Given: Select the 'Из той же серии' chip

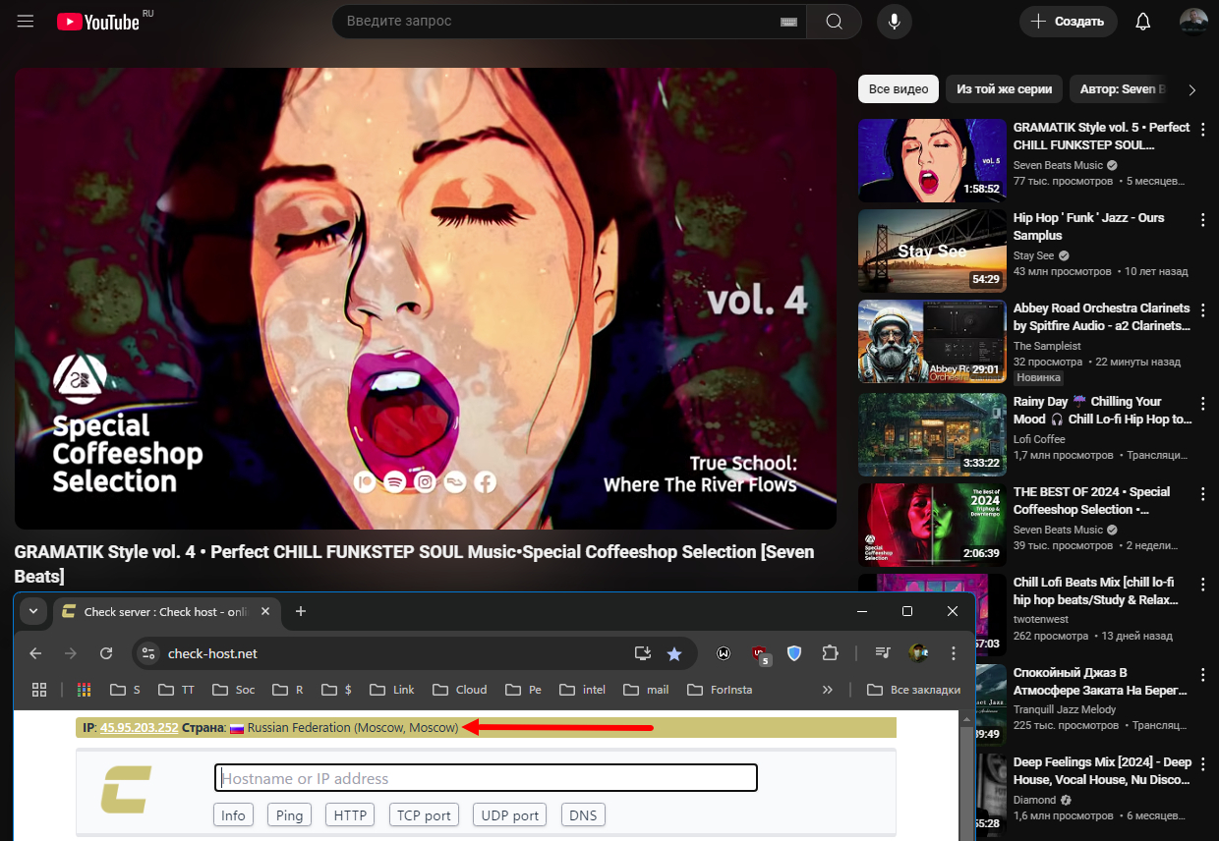Looking at the screenshot, I should point(1004,89).
